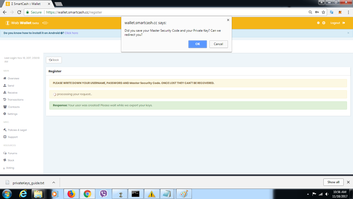Image resolution: width=353 pixels, height=199 pixels.
Task: Open a new browser tab
Action: tap(59, 4)
